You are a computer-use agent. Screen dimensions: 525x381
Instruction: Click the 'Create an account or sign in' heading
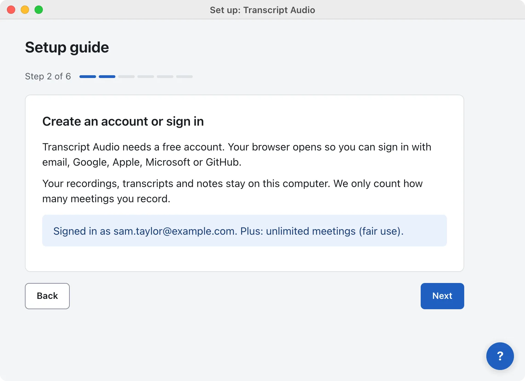[123, 121]
